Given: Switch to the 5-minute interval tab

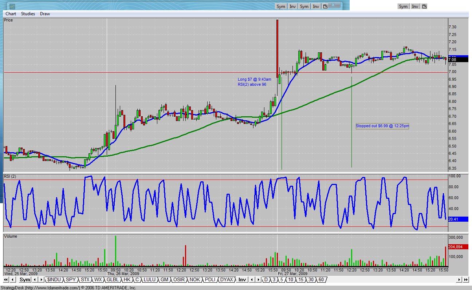Looking at the screenshot, I should [282, 280].
